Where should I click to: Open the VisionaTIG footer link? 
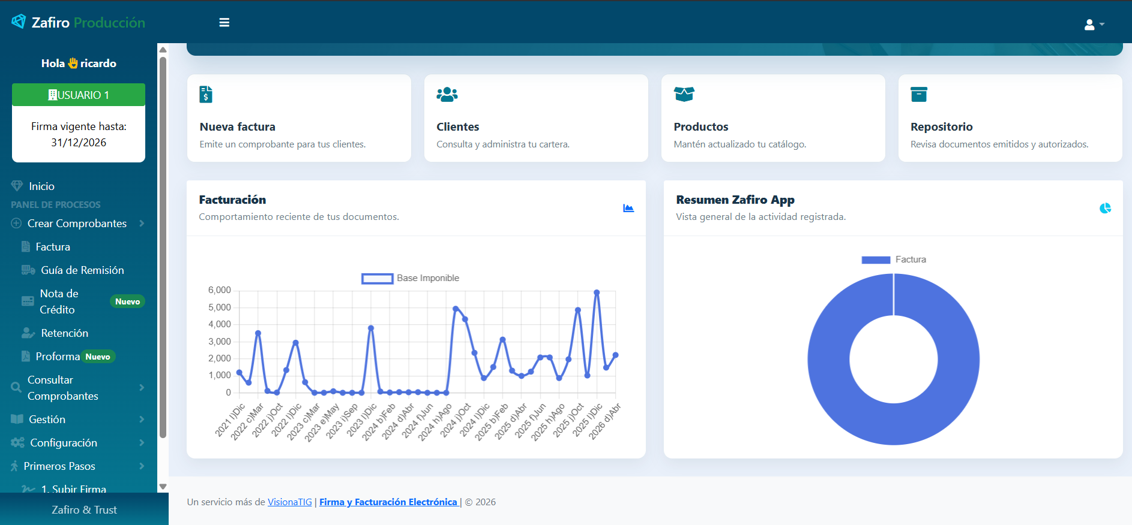point(290,502)
